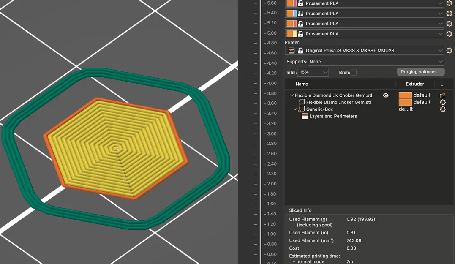Click the yellow hexagon model in preview
The width and height of the screenshot is (455, 264).
(116, 149)
